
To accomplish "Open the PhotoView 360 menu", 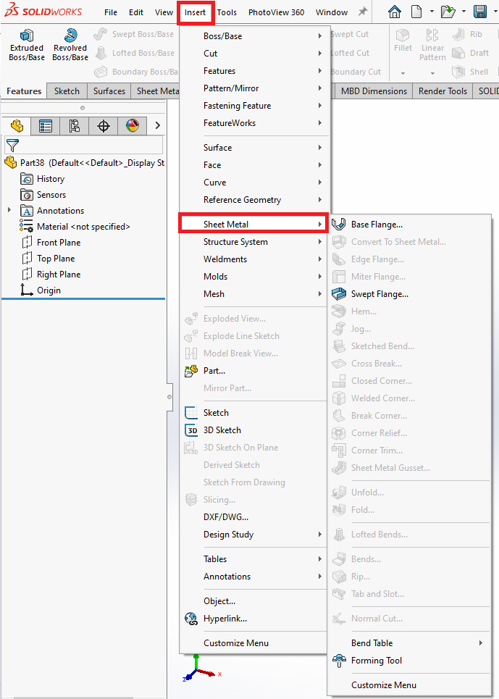I will [x=276, y=12].
